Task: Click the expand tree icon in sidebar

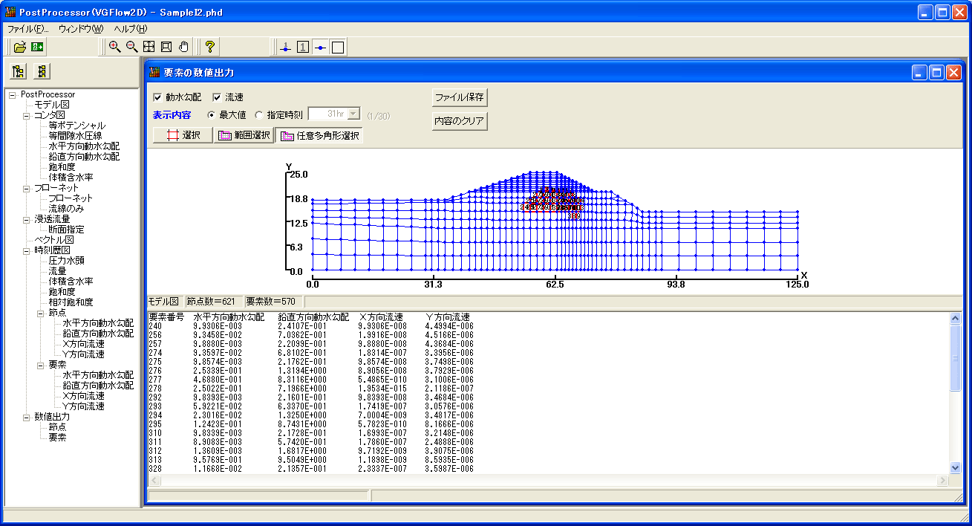Action: (x=19, y=71)
